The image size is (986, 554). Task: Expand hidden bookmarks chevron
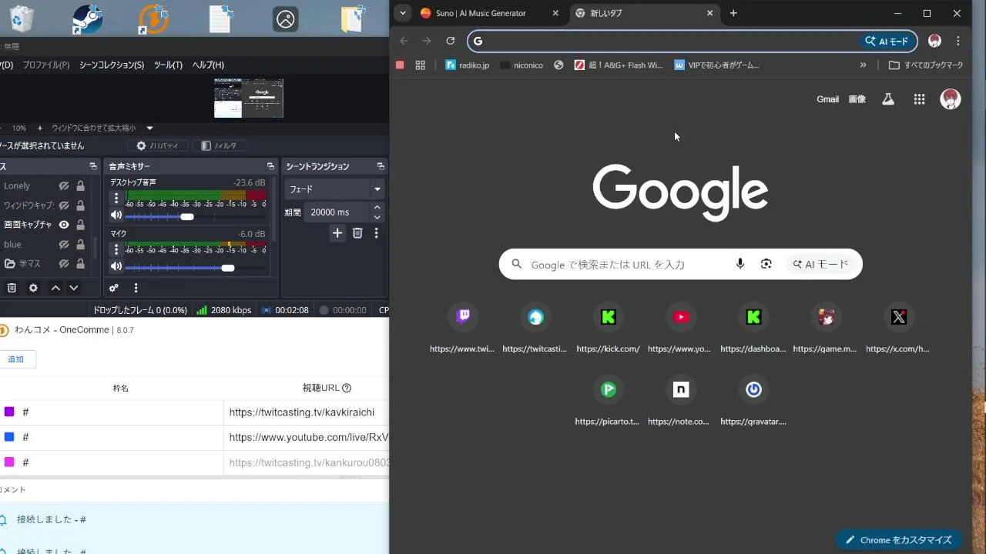863,65
